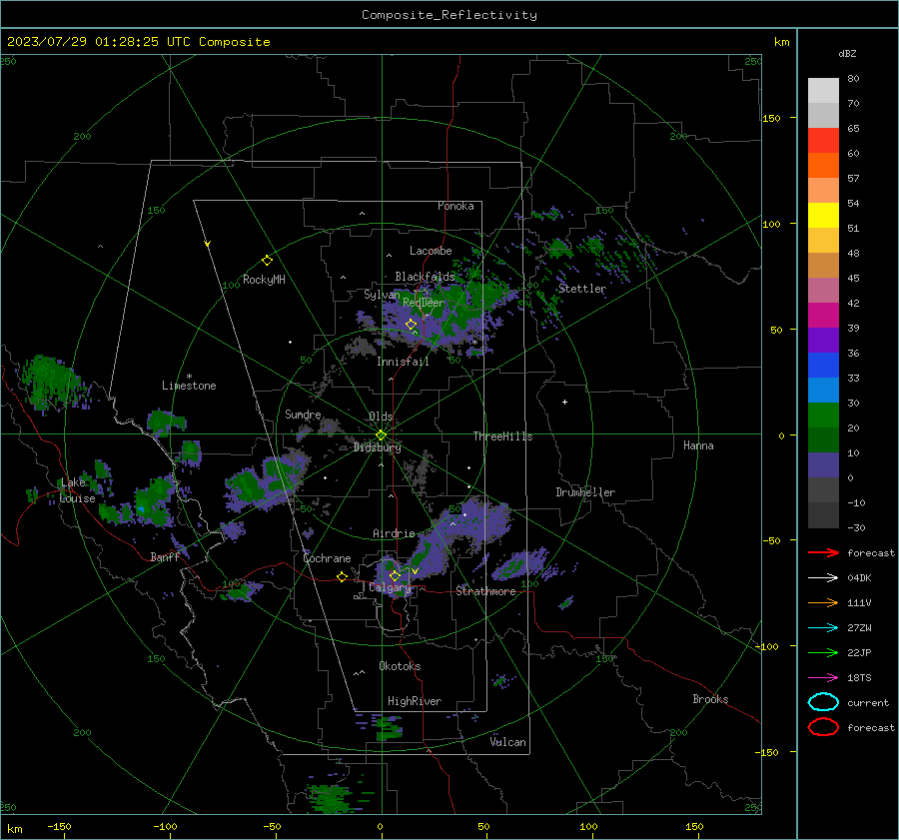Click the 18TS legend label
899x840 pixels.
[x=859, y=678]
